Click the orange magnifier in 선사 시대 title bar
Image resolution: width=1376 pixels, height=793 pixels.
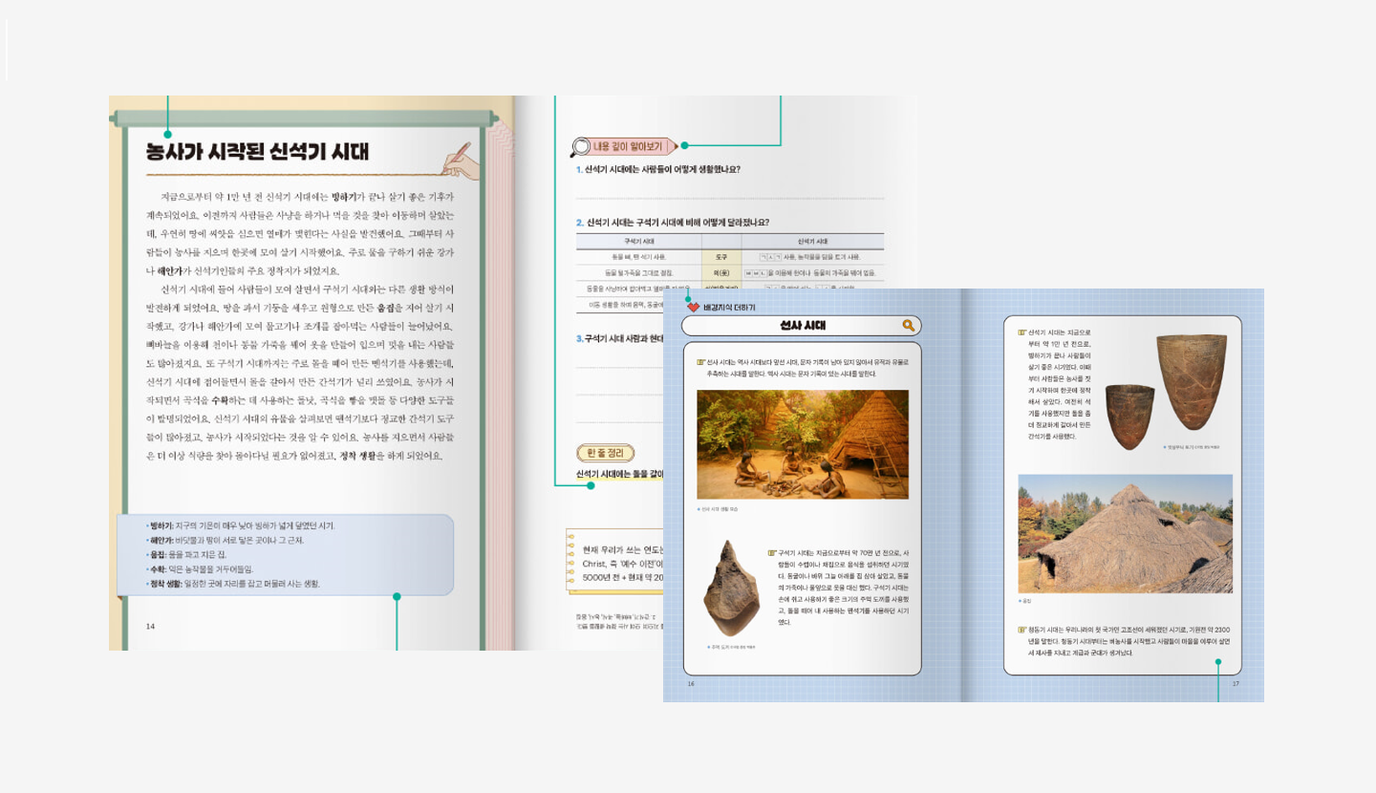908,326
